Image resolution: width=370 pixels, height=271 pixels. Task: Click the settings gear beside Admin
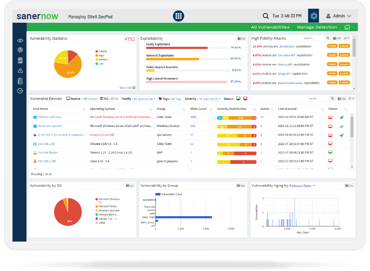coord(313,16)
